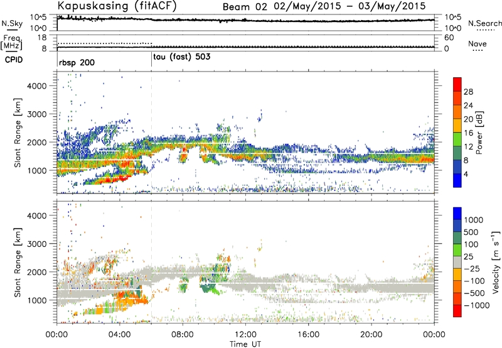Image resolution: width=502 pixels, height=348 pixels.
Task: Click the "Power [dB]" color bar title
Action: [x=479, y=133]
